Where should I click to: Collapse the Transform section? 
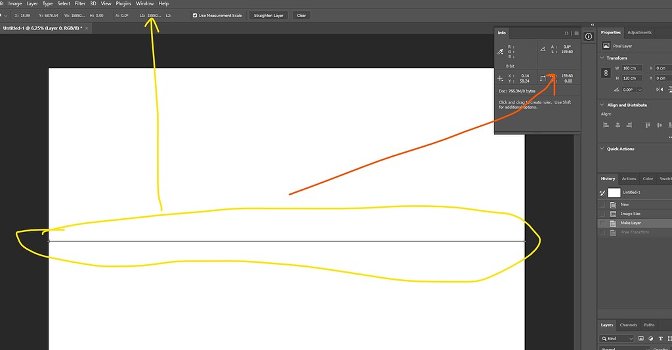pyautogui.click(x=602, y=58)
